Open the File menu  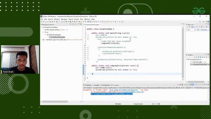tap(42, 19)
